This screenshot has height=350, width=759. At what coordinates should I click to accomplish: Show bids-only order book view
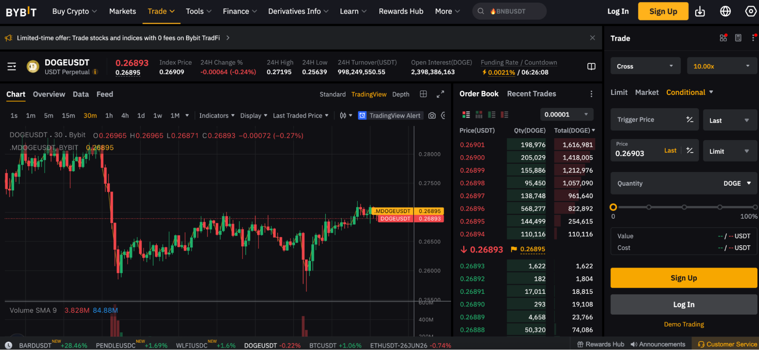coord(492,115)
